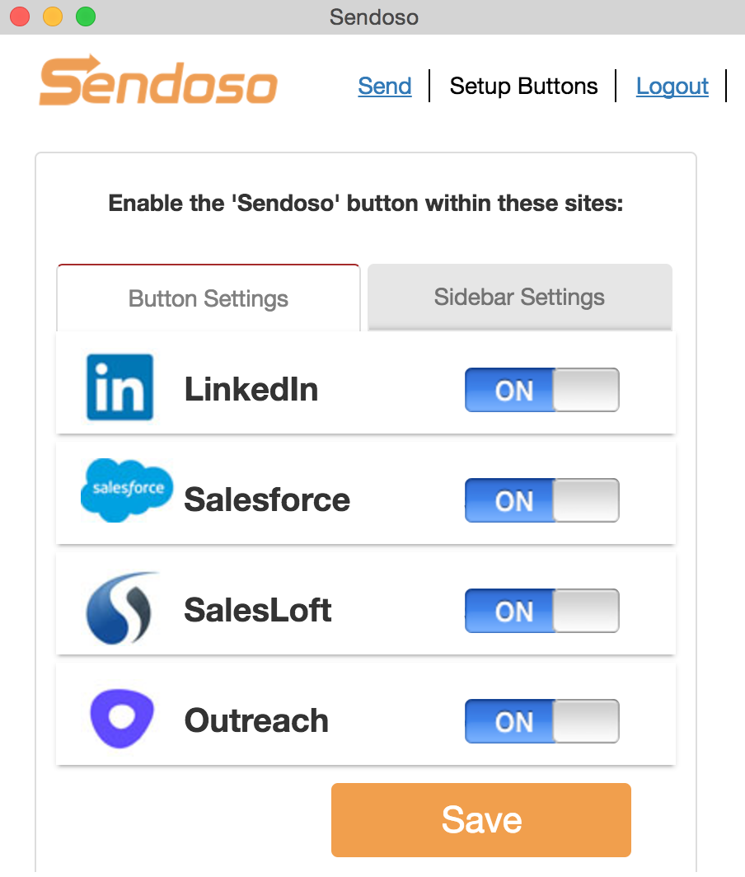Select the Button Settings tab
This screenshot has width=745, height=877.
pos(209,298)
